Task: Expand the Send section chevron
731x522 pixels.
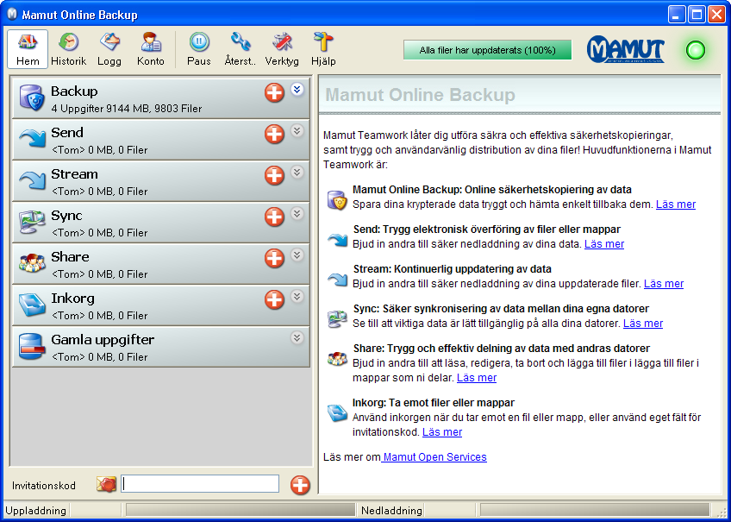Action: point(297,130)
